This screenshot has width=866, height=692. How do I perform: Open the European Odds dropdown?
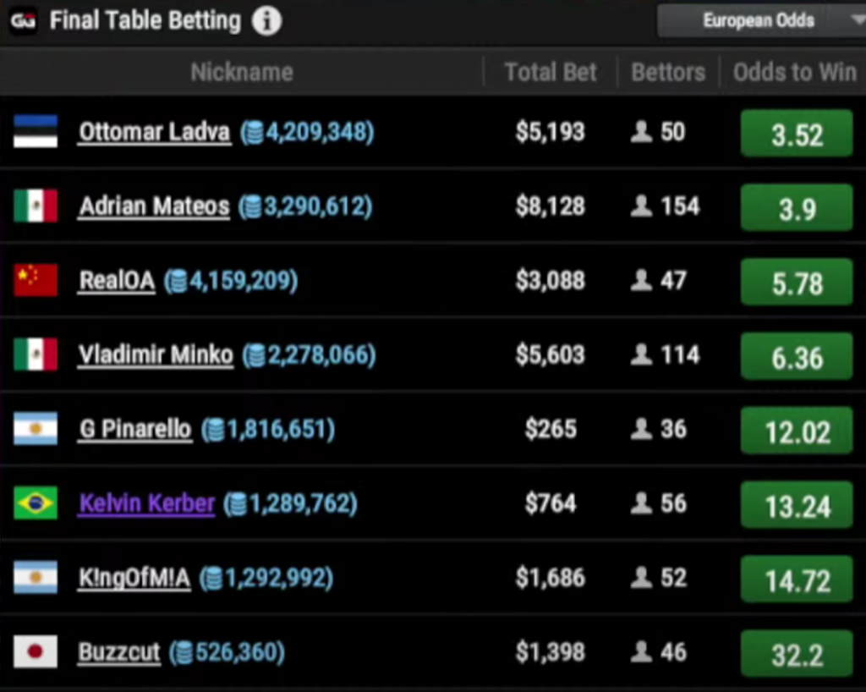pyautogui.click(x=759, y=21)
